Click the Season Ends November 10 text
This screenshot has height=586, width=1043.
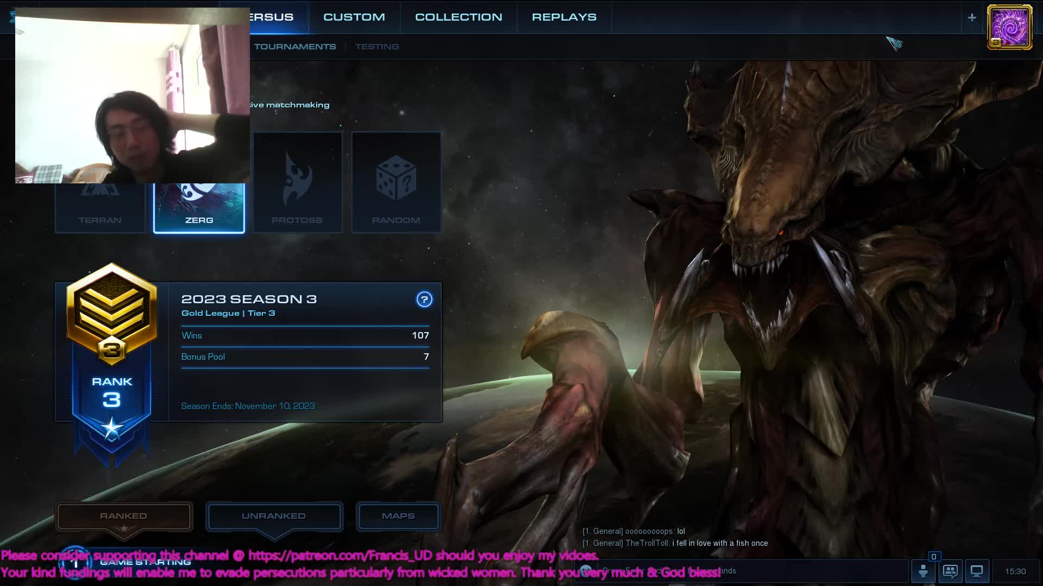[x=248, y=406]
